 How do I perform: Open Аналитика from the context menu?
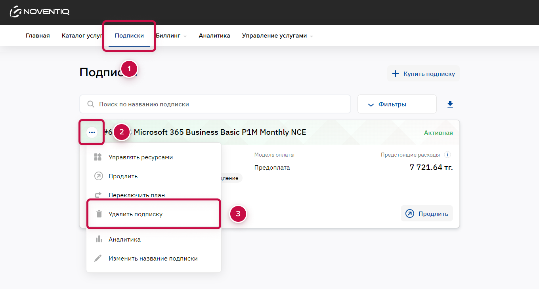point(124,240)
